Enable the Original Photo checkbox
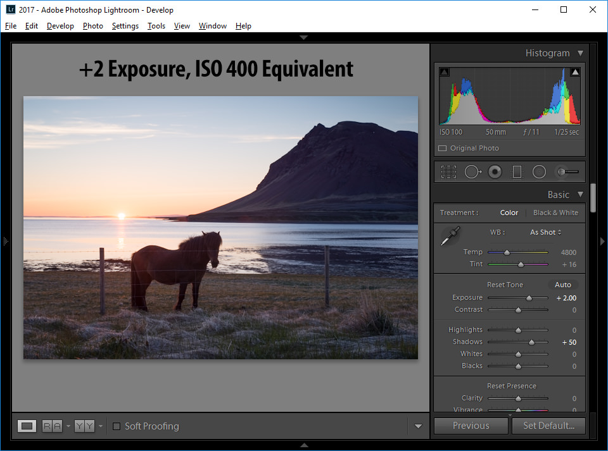 [443, 148]
